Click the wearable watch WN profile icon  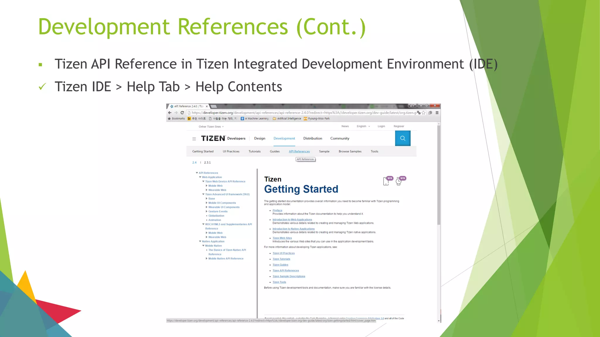click(x=401, y=180)
